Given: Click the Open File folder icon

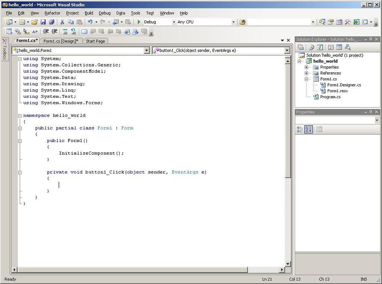Looking at the screenshot, I should point(35,22).
